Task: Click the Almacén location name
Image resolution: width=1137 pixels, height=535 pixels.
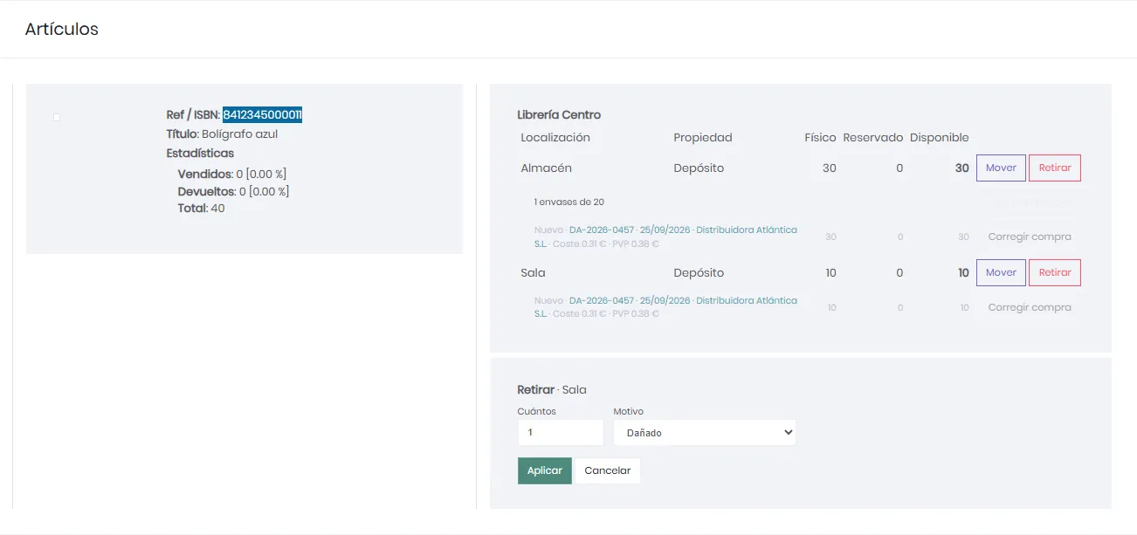Action: 547,168
